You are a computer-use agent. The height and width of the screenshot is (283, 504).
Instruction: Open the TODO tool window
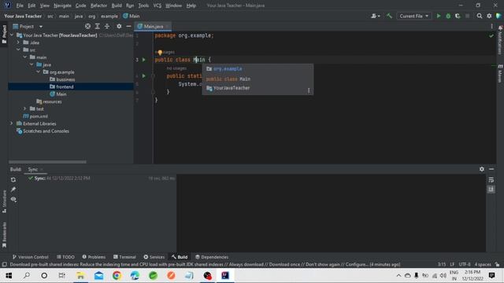click(x=65, y=257)
